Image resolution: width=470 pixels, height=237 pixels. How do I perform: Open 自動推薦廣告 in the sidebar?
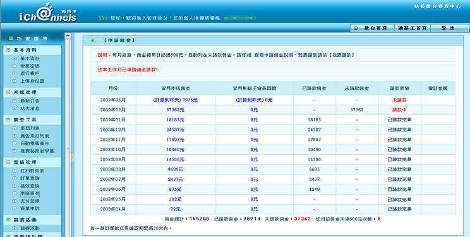click(x=35, y=143)
